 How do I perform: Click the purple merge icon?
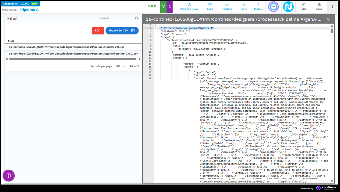click(169, 7)
